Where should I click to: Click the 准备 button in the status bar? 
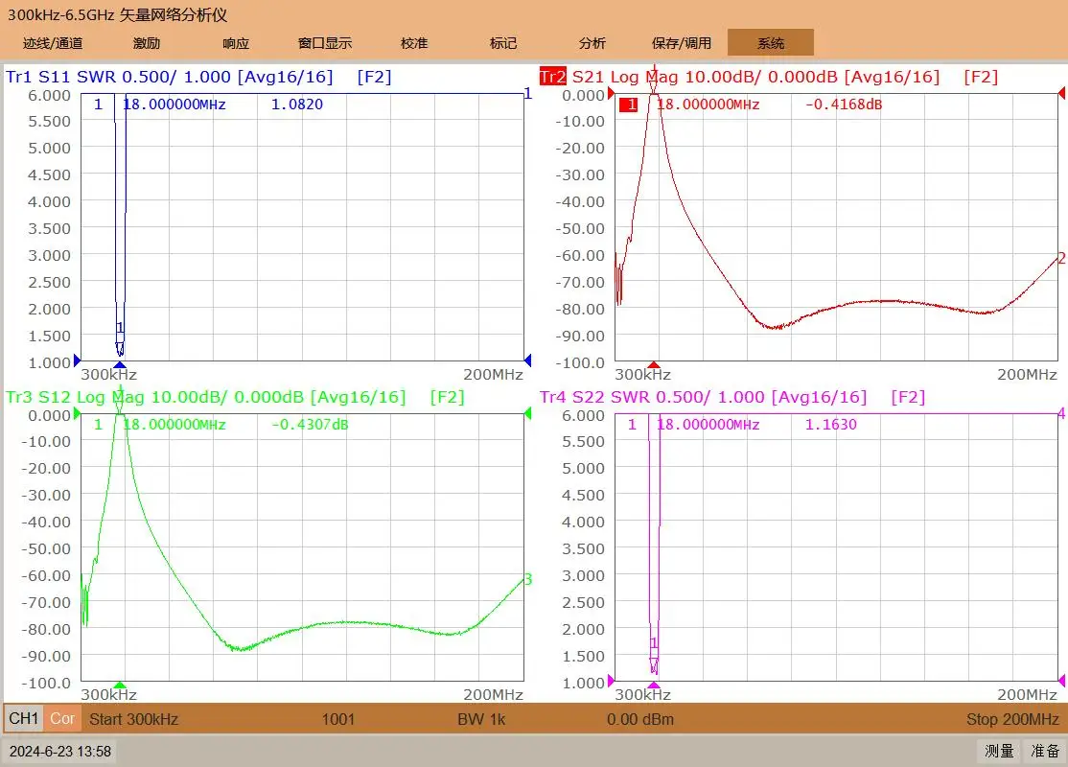[1045, 751]
